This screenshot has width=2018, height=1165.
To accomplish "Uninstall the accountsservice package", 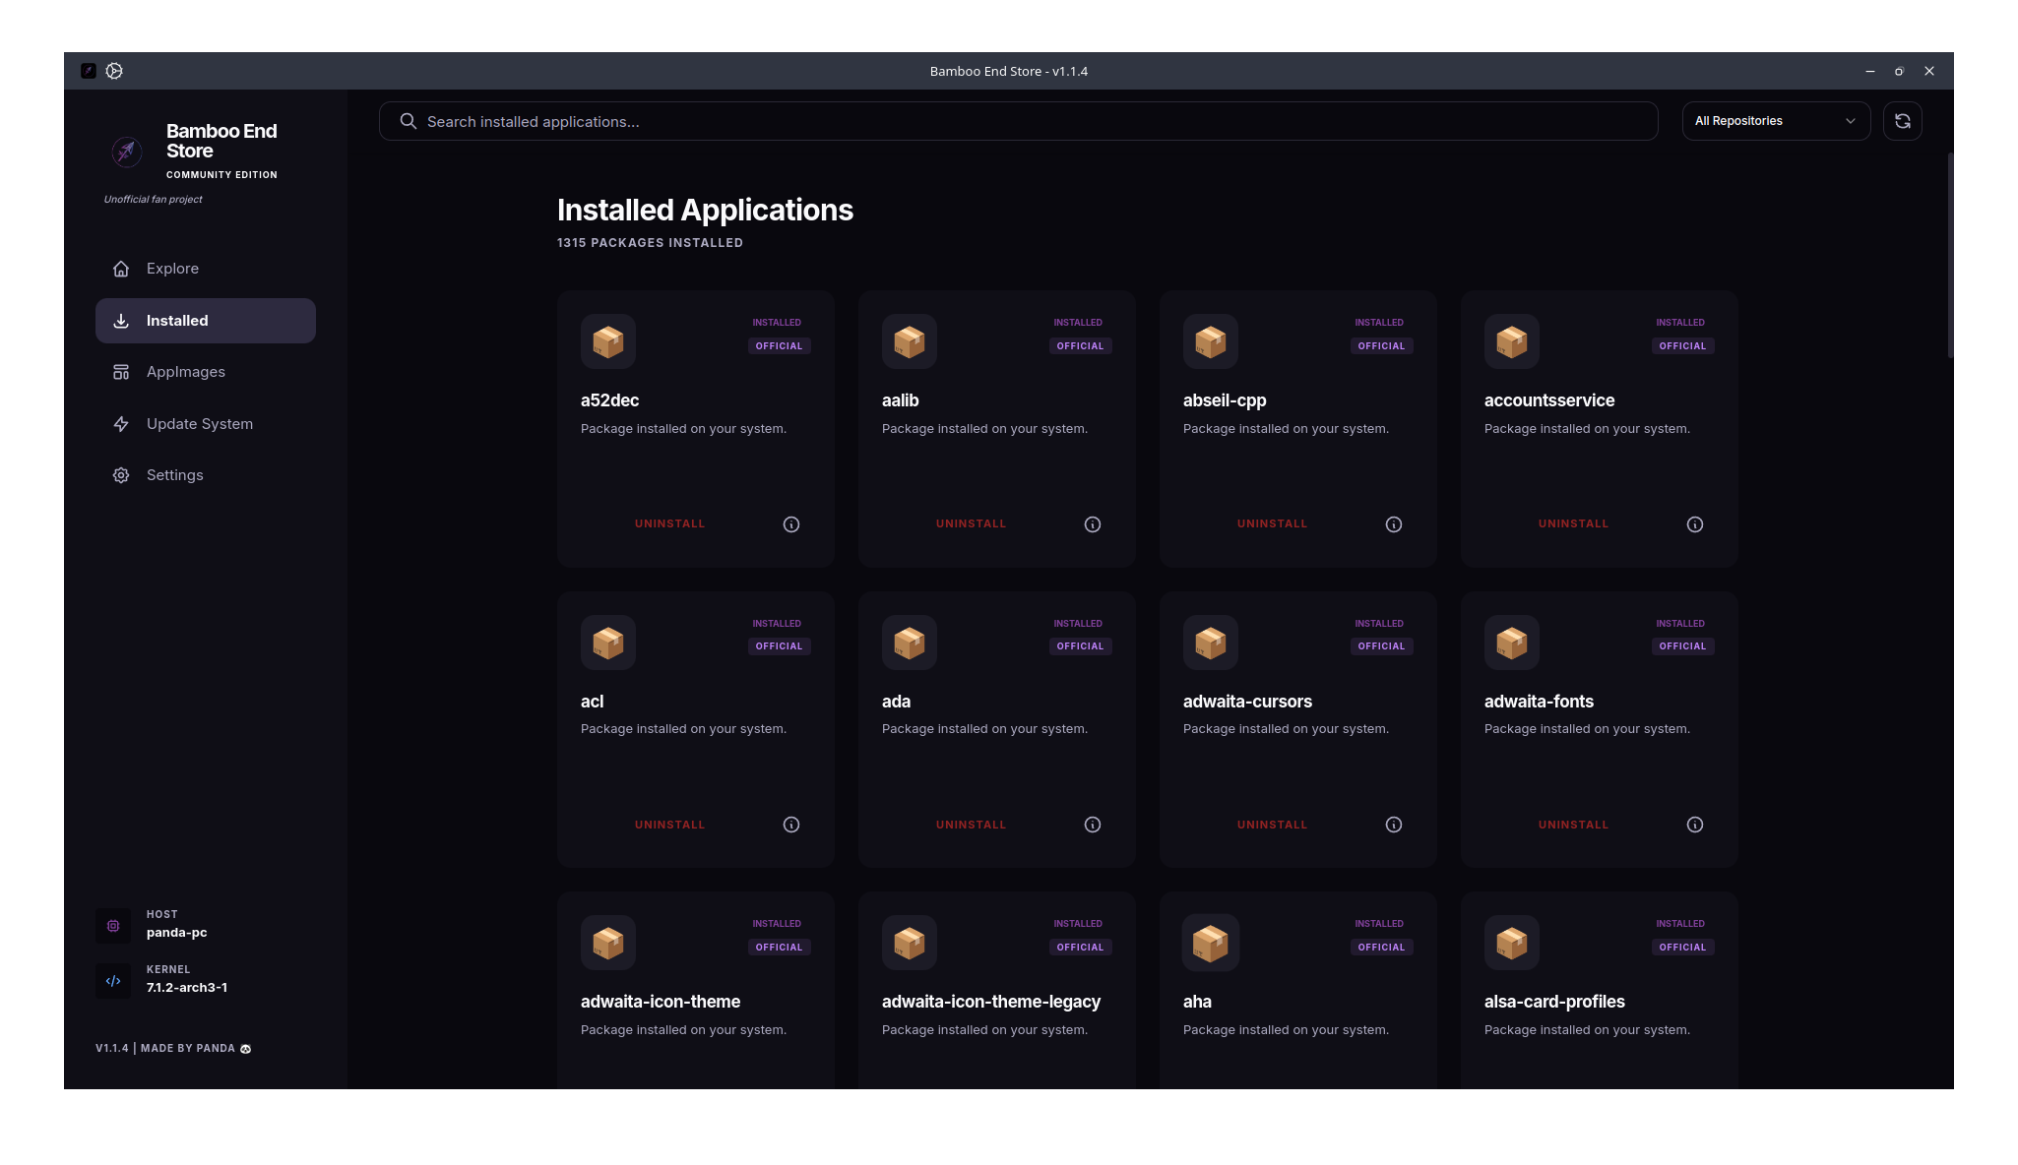I will coord(1573,524).
